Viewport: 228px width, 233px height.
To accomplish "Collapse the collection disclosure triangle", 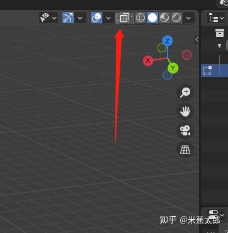I will click(219, 45).
